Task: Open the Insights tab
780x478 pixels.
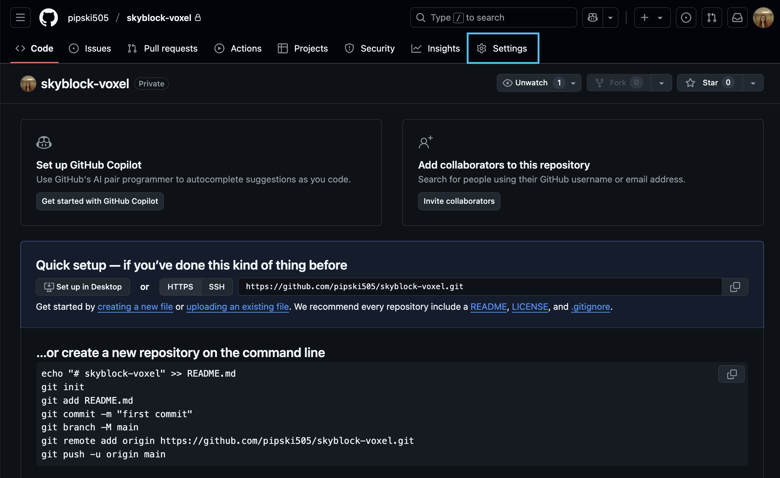Action: point(436,48)
